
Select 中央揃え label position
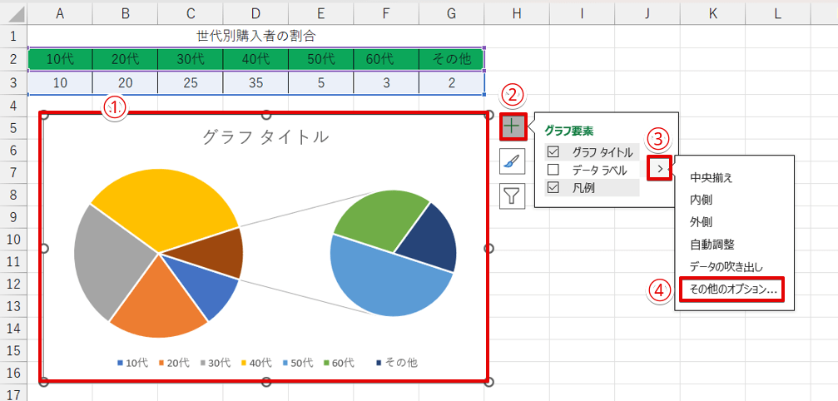(x=712, y=177)
